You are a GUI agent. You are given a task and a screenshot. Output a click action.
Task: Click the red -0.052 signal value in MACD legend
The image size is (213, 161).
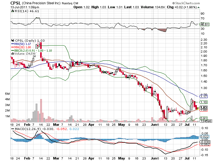tap(61, 129)
